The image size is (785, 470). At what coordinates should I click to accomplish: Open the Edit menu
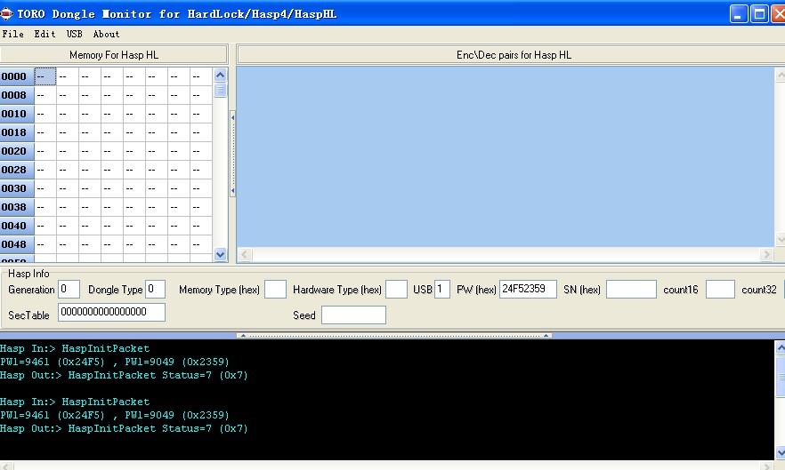coord(45,34)
